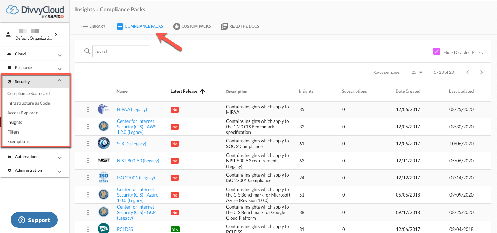Open the SOC 2 (Legacy) pack link
The width and height of the screenshot is (497, 233).
coord(132,144)
